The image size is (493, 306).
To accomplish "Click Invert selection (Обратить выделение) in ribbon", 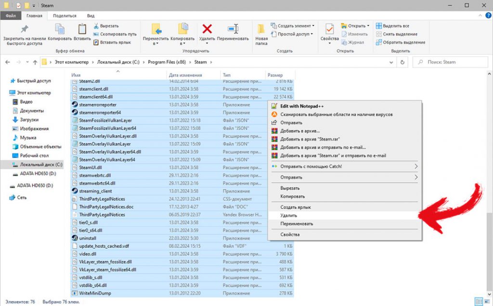I will (x=401, y=42).
